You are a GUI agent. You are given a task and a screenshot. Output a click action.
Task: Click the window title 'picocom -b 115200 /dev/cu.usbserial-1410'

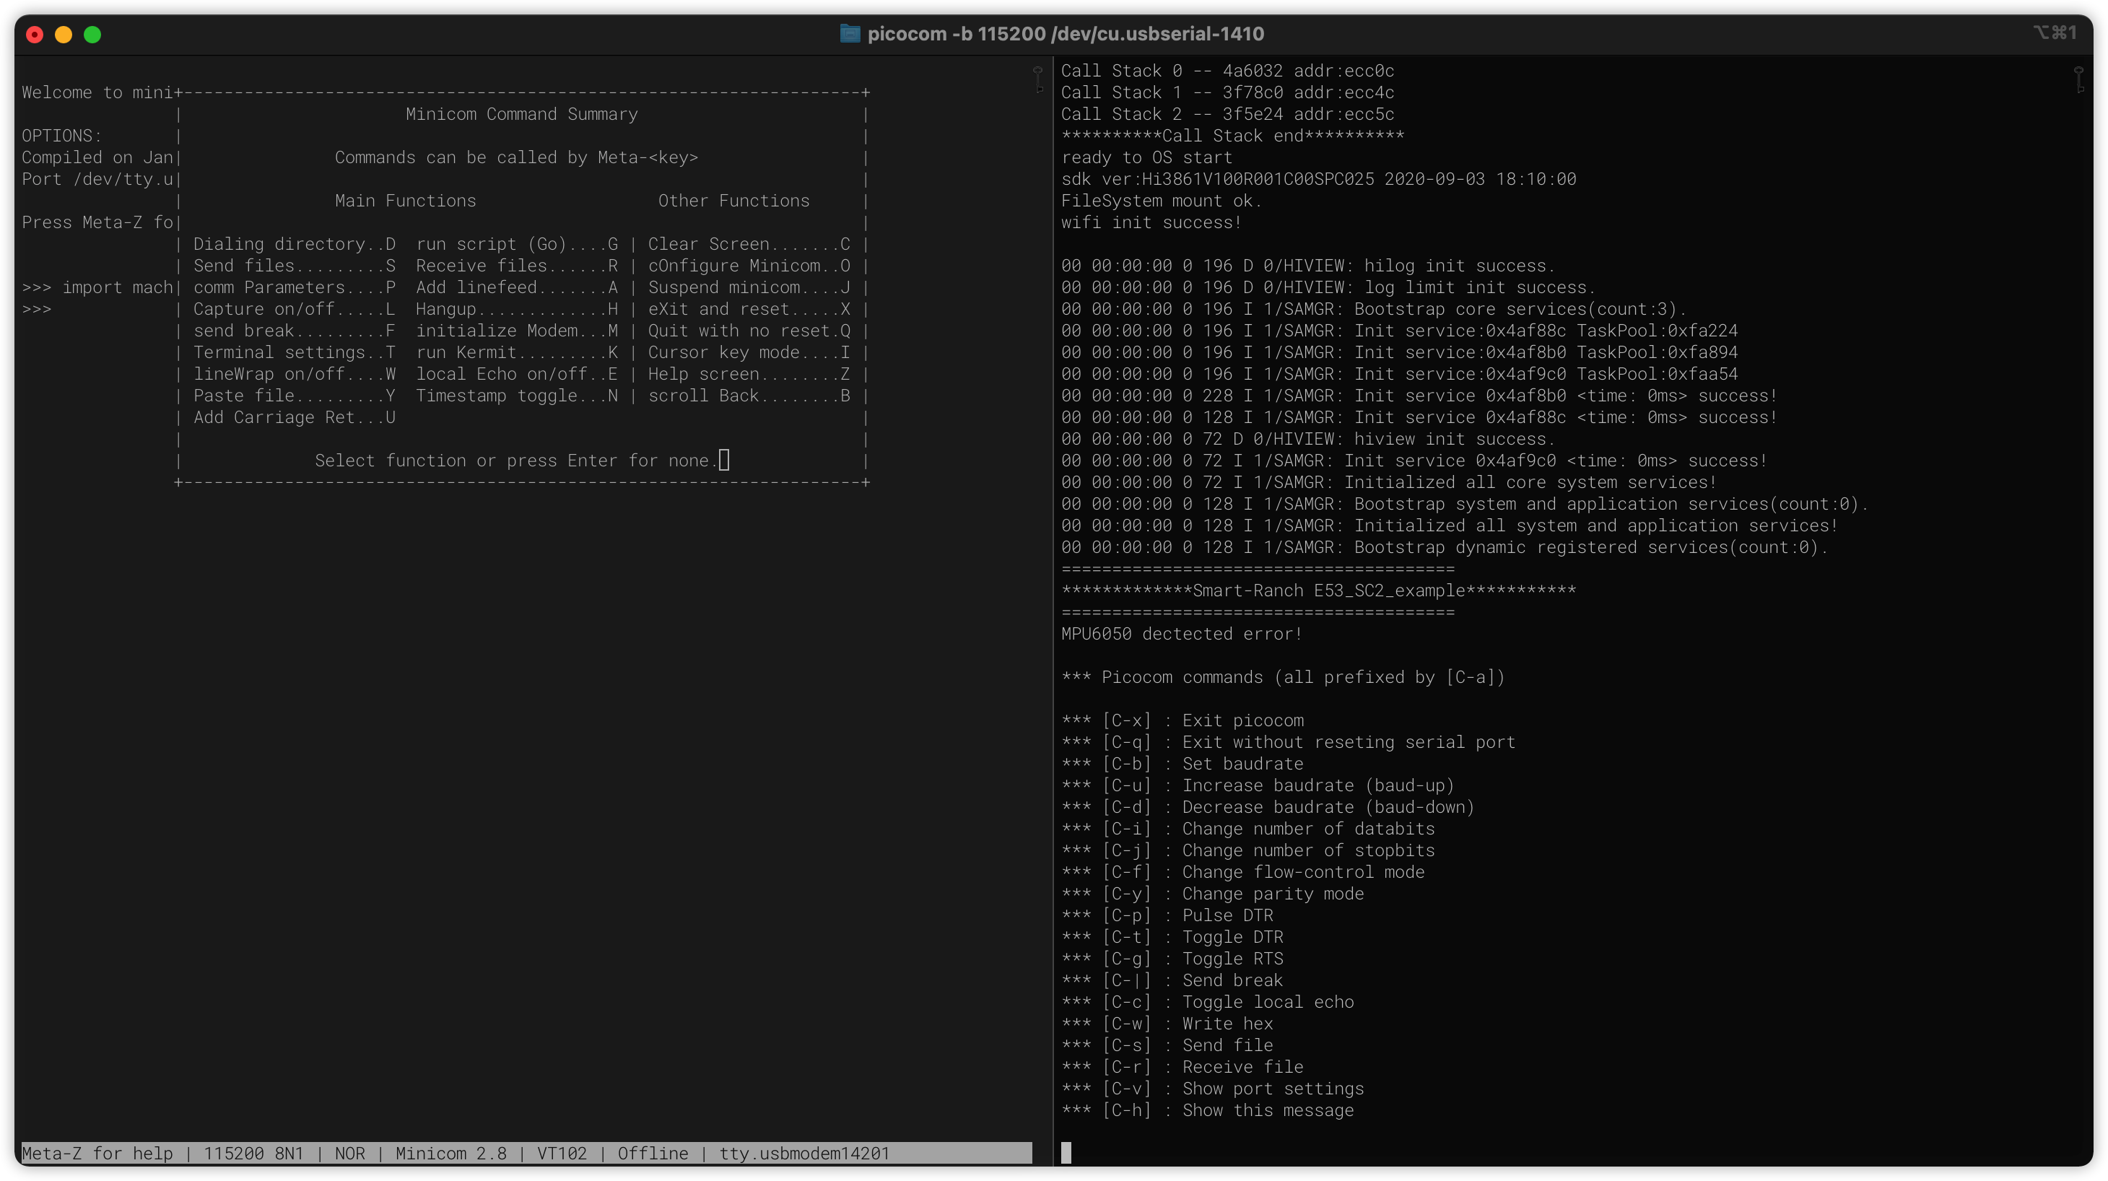(1066, 33)
